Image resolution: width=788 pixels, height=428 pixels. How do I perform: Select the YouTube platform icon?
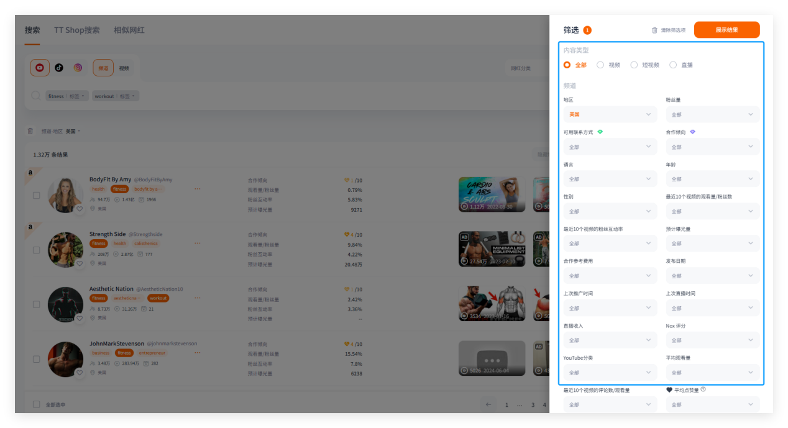(x=40, y=68)
